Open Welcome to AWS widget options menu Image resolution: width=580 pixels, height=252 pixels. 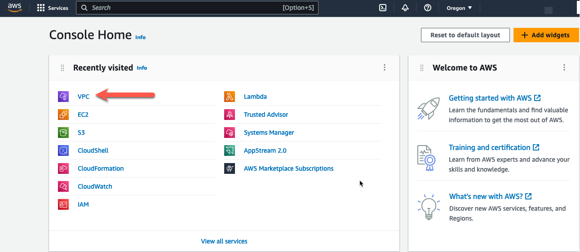click(x=564, y=67)
